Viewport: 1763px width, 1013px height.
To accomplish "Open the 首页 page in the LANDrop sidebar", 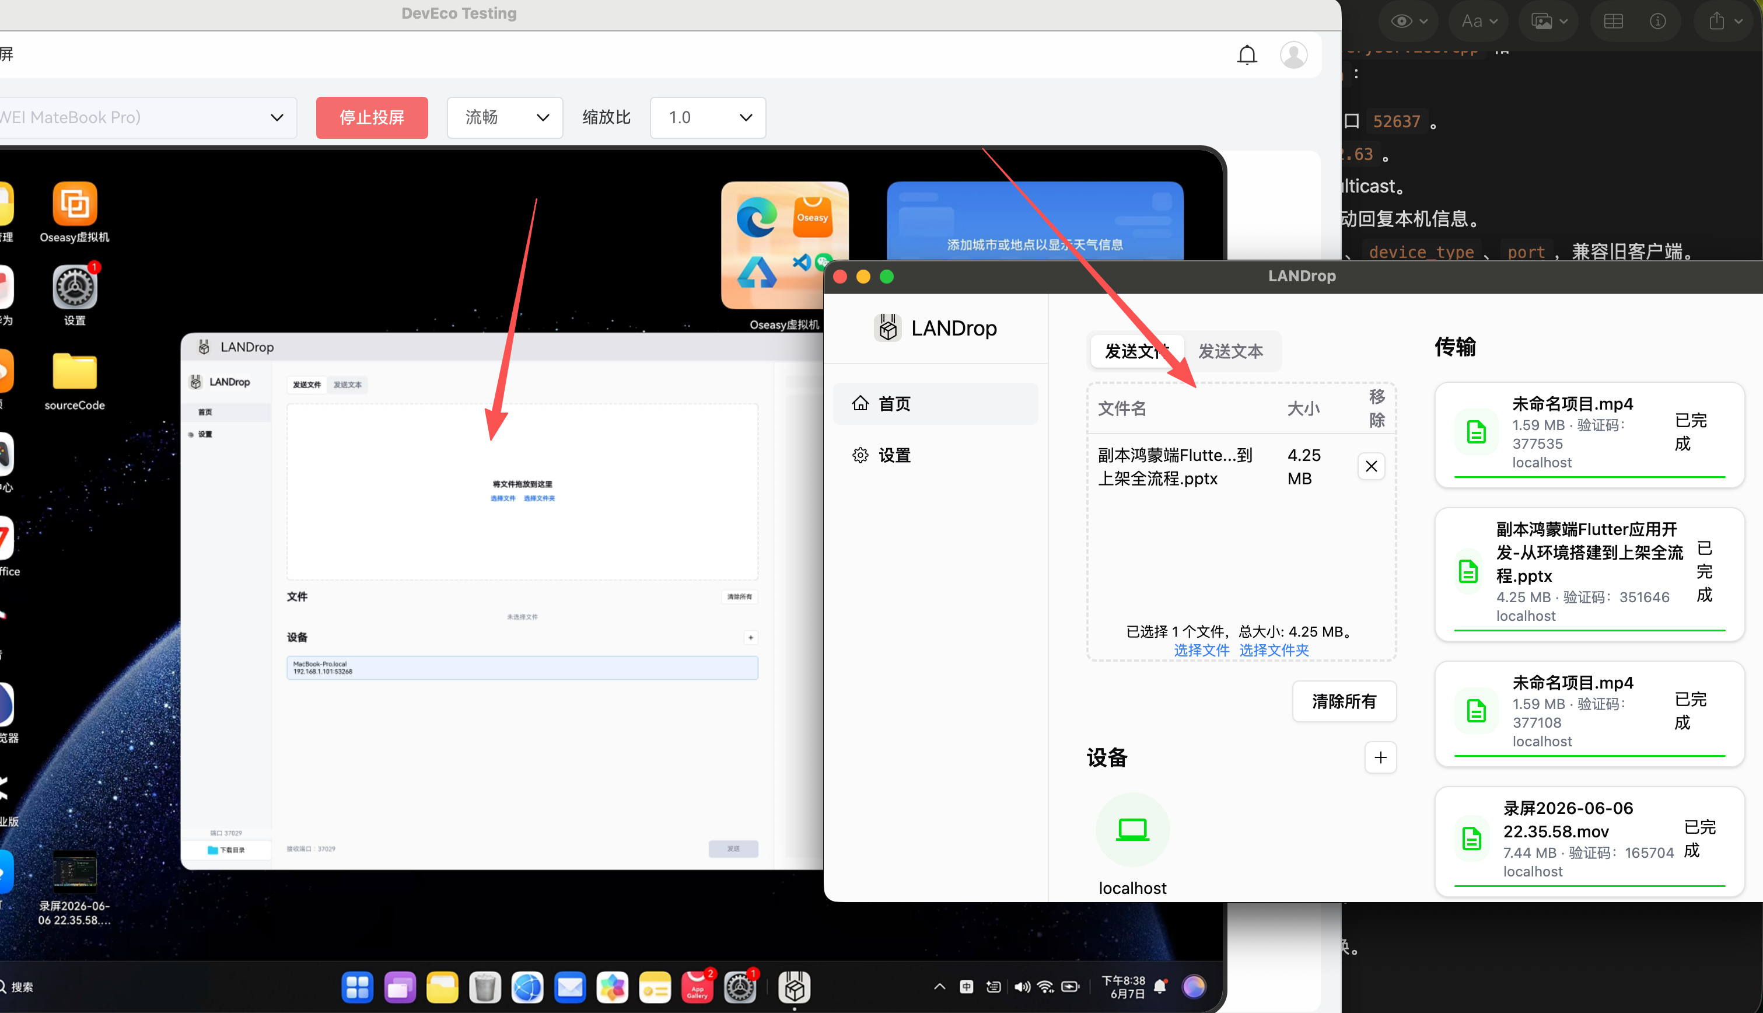I will click(x=935, y=404).
